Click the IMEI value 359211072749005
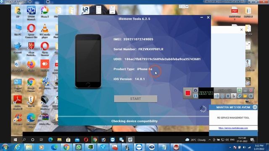 [x=138, y=39]
